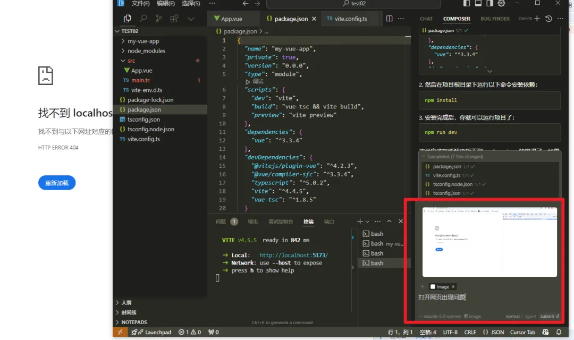Switch composer mode to agent
Screen dimensions: 574x340
click(530, 317)
